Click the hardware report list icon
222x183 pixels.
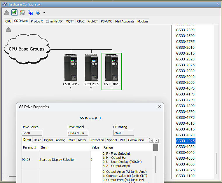coord(22,13)
